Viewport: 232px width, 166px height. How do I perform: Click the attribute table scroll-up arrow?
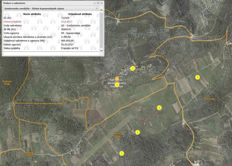102,10
